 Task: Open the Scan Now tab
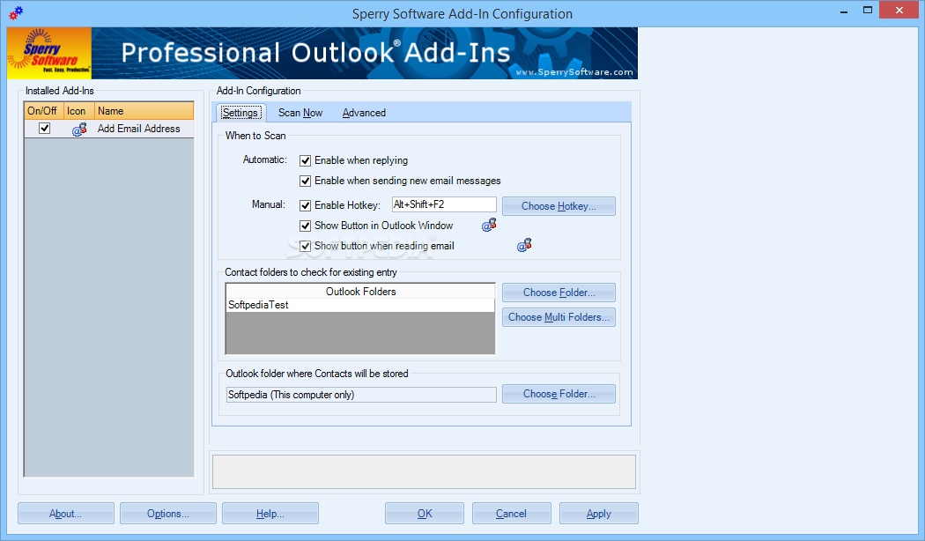(x=300, y=113)
